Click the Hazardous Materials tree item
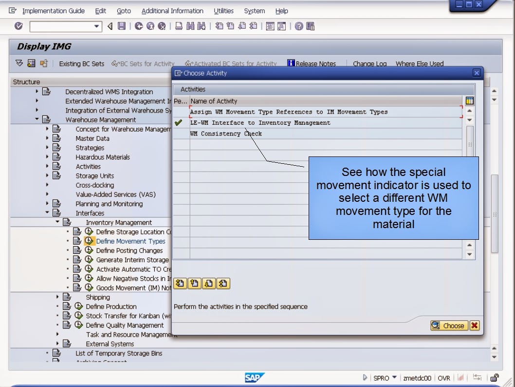This screenshot has height=387, width=515. tap(103, 157)
